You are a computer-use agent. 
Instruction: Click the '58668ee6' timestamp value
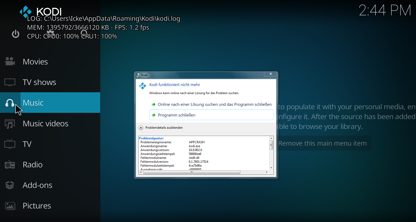coord(195,154)
